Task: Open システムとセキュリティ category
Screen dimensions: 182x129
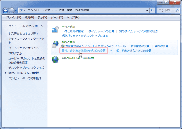Action: click(x=23, y=34)
